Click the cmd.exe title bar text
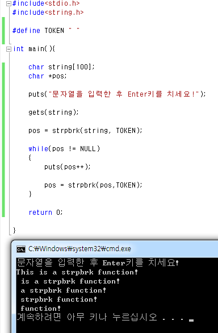 click(x=79, y=249)
